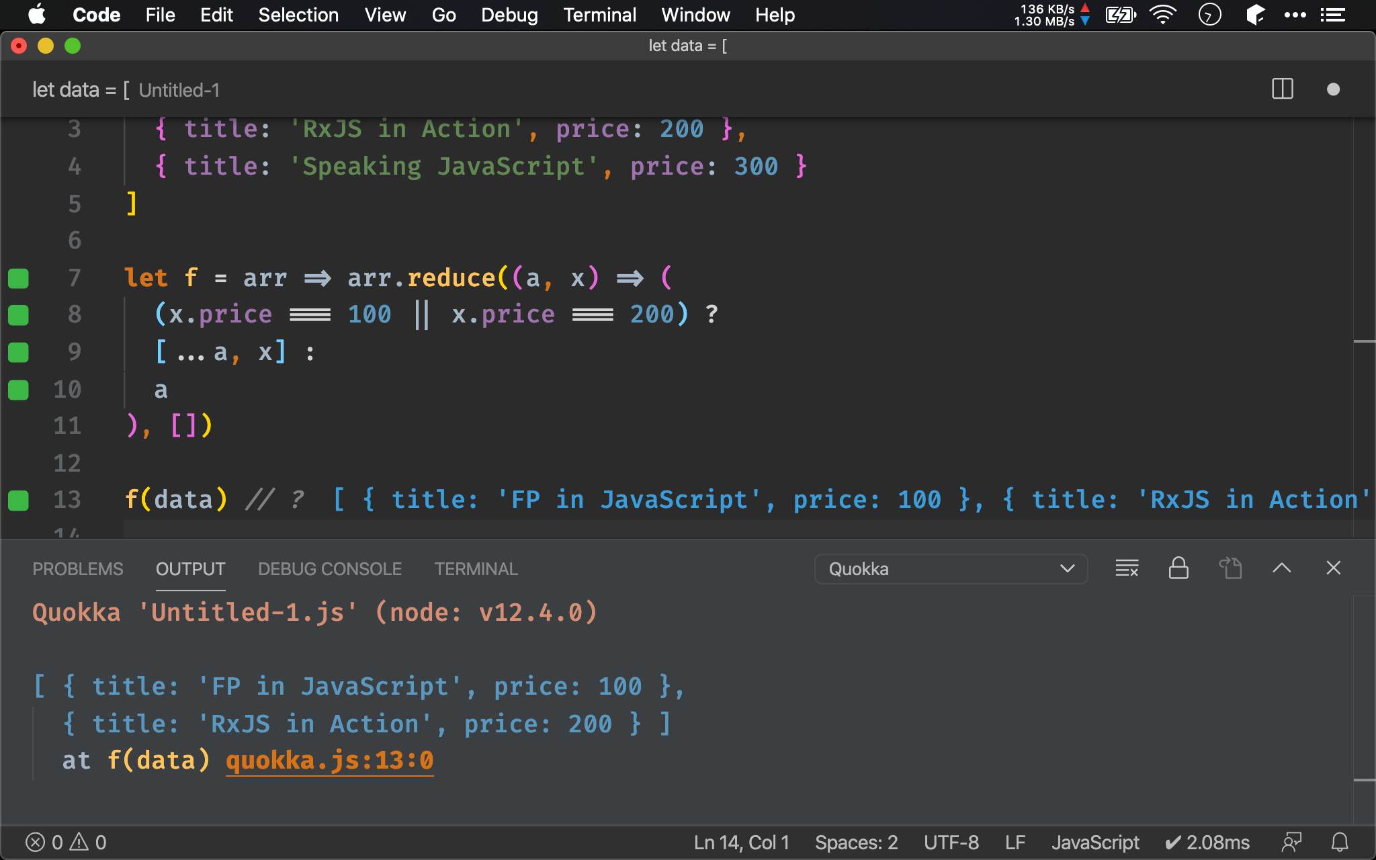
Task: Switch to the PROBLEMS panel tab
Action: coord(78,569)
